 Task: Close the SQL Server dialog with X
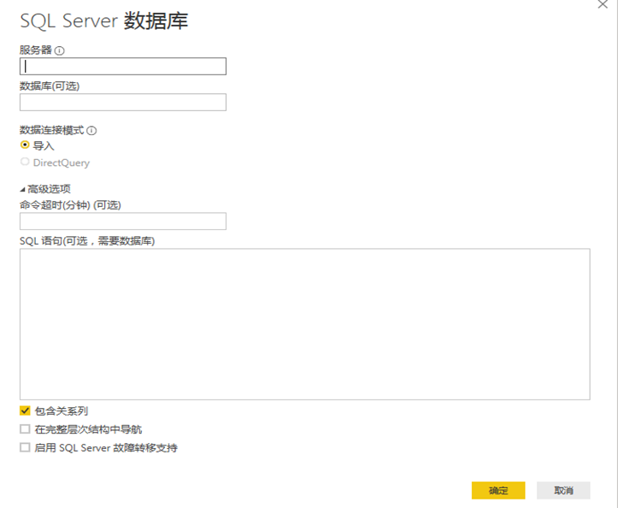(603, 4)
